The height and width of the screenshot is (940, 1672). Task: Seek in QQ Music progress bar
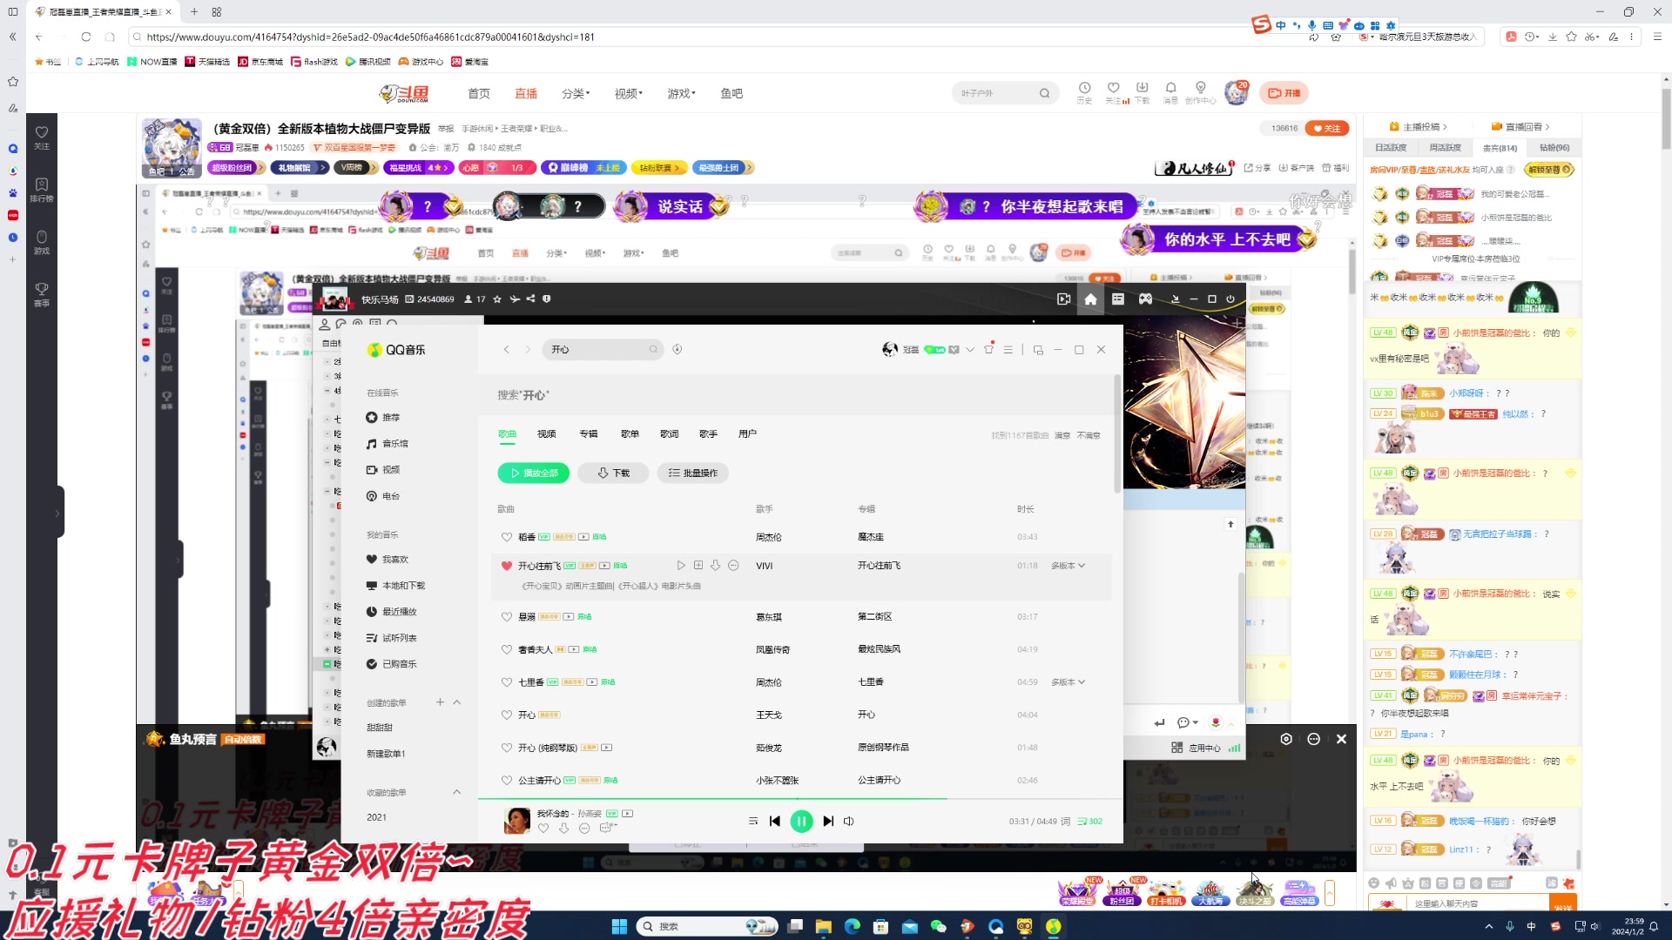tap(800, 798)
